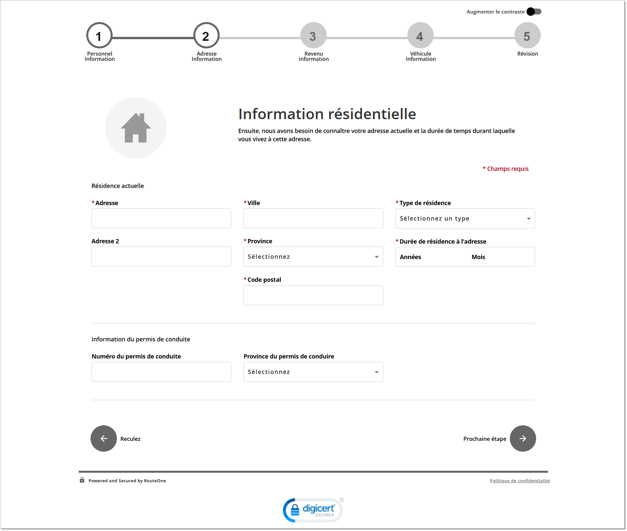Click the Prochaine étape forward arrow
This screenshot has width=627, height=531.
[523, 438]
